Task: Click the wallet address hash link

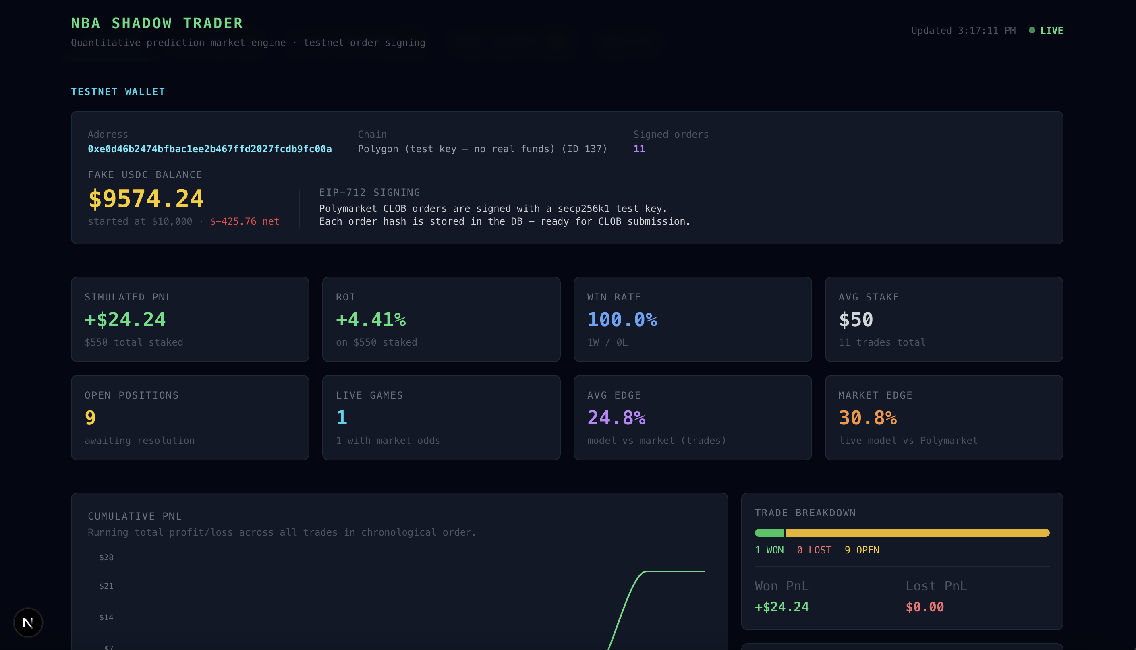Action: coord(209,149)
